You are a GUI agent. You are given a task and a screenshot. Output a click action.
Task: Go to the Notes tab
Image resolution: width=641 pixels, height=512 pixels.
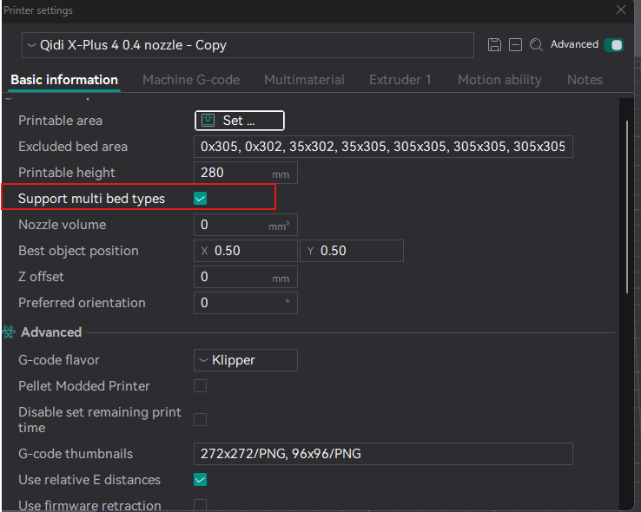585,80
